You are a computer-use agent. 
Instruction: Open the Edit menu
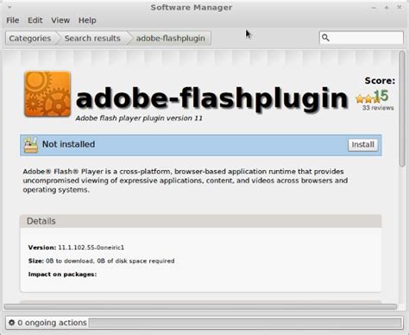pos(35,21)
